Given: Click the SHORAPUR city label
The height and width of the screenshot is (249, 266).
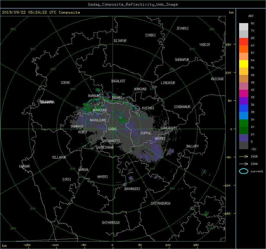Looking at the screenshot, I should point(182,60).
